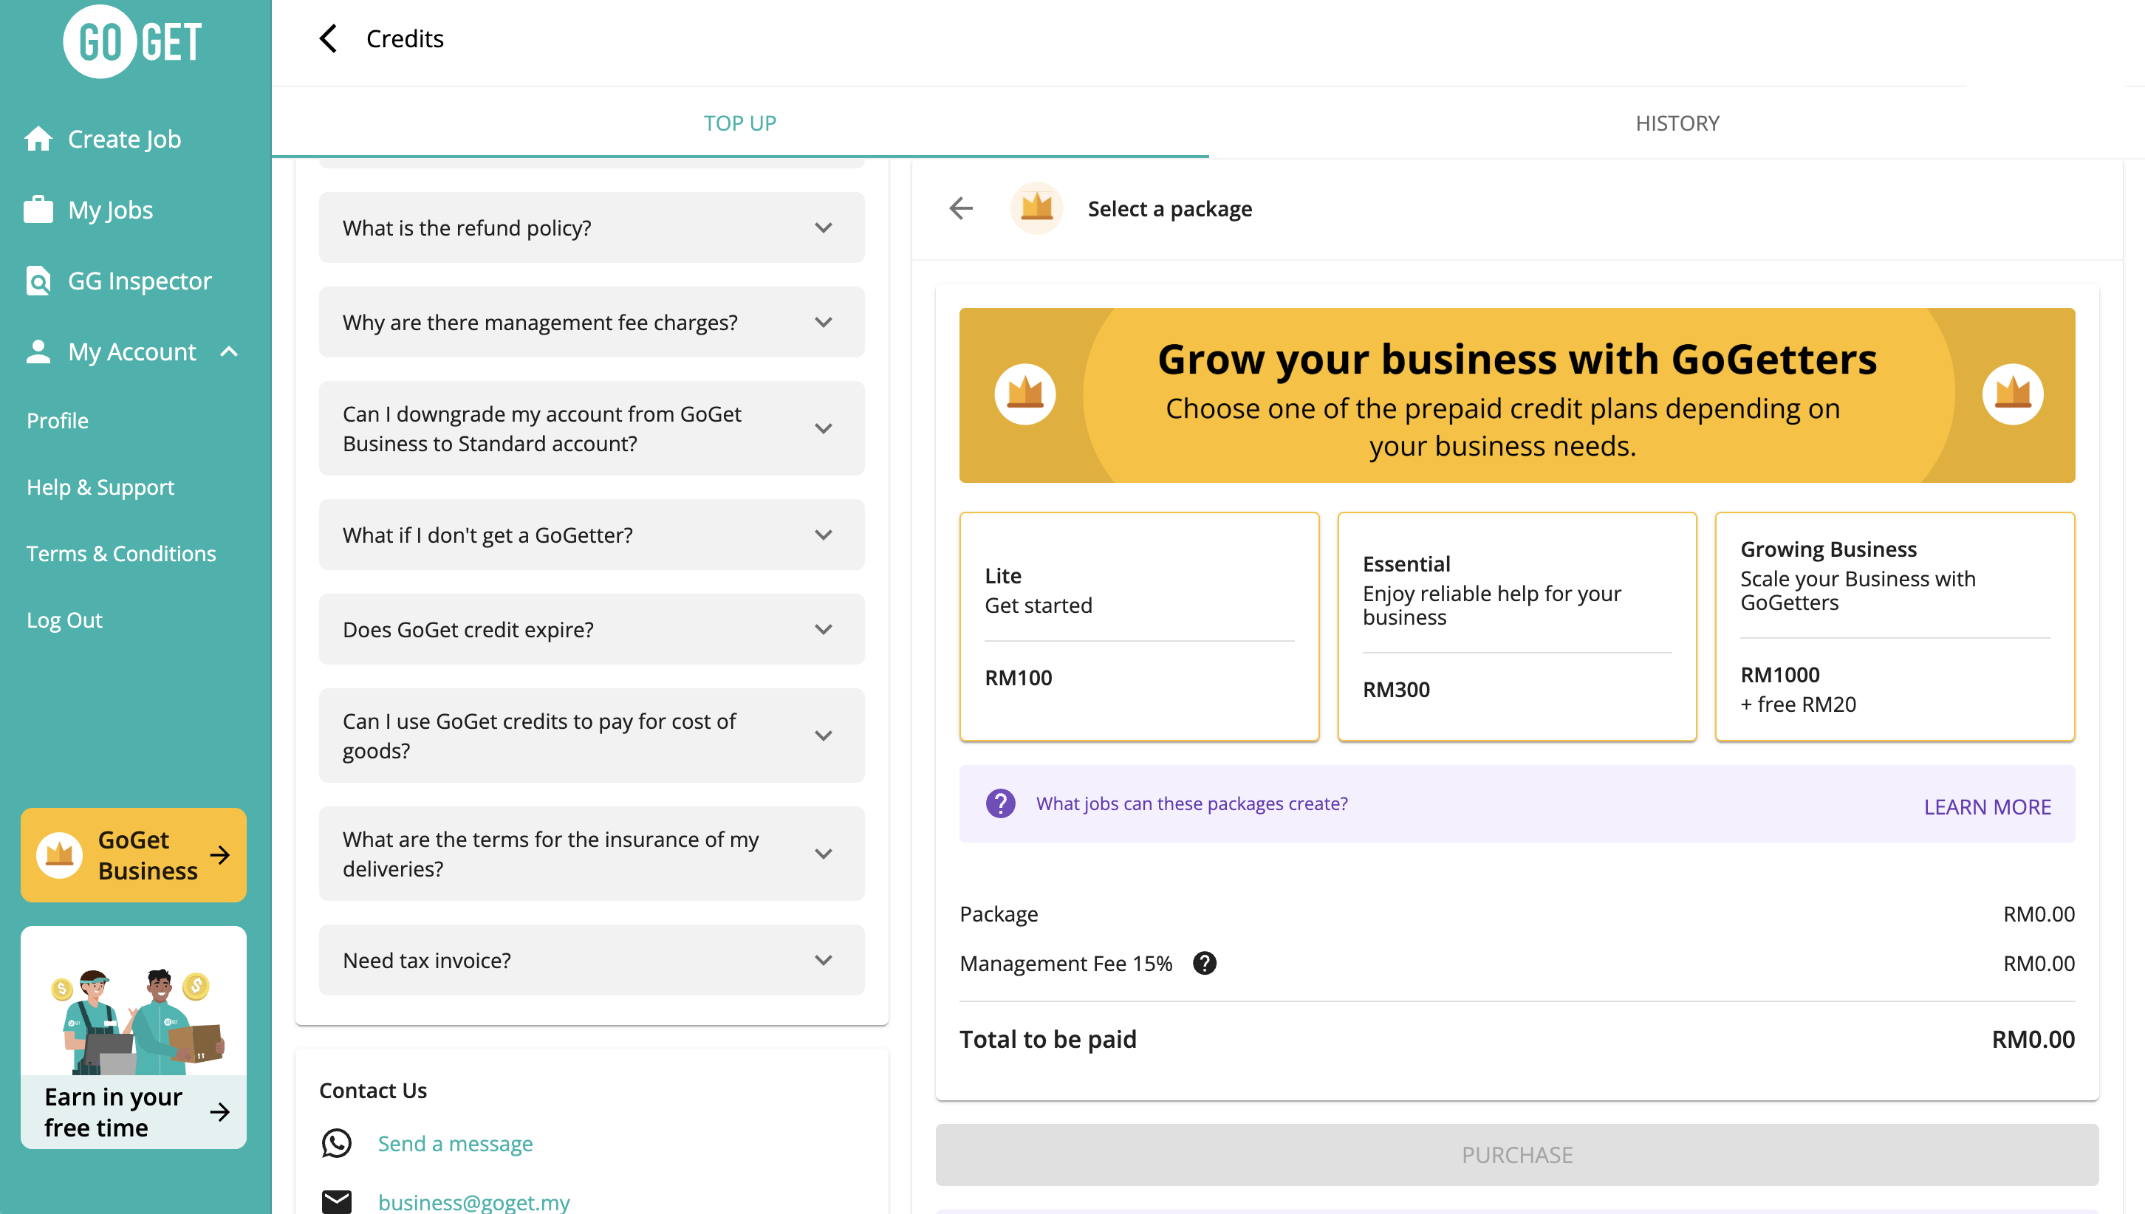The height and width of the screenshot is (1214, 2145).
Task: Click back arrow beside Select a package
Action: point(962,208)
